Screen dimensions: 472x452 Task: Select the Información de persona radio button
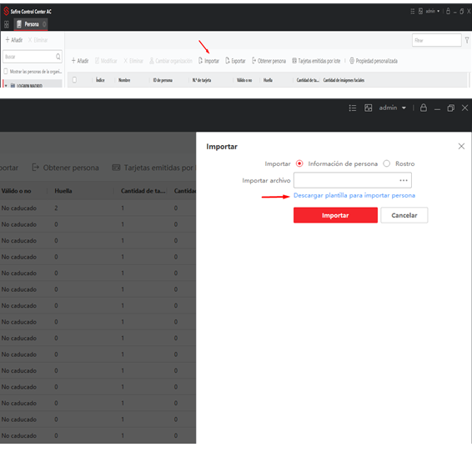(x=299, y=163)
